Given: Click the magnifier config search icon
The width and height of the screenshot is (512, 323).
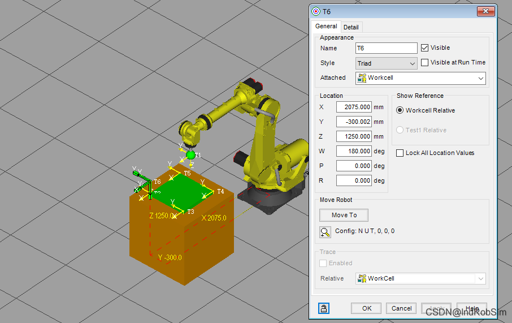Looking at the screenshot, I should 325,232.
